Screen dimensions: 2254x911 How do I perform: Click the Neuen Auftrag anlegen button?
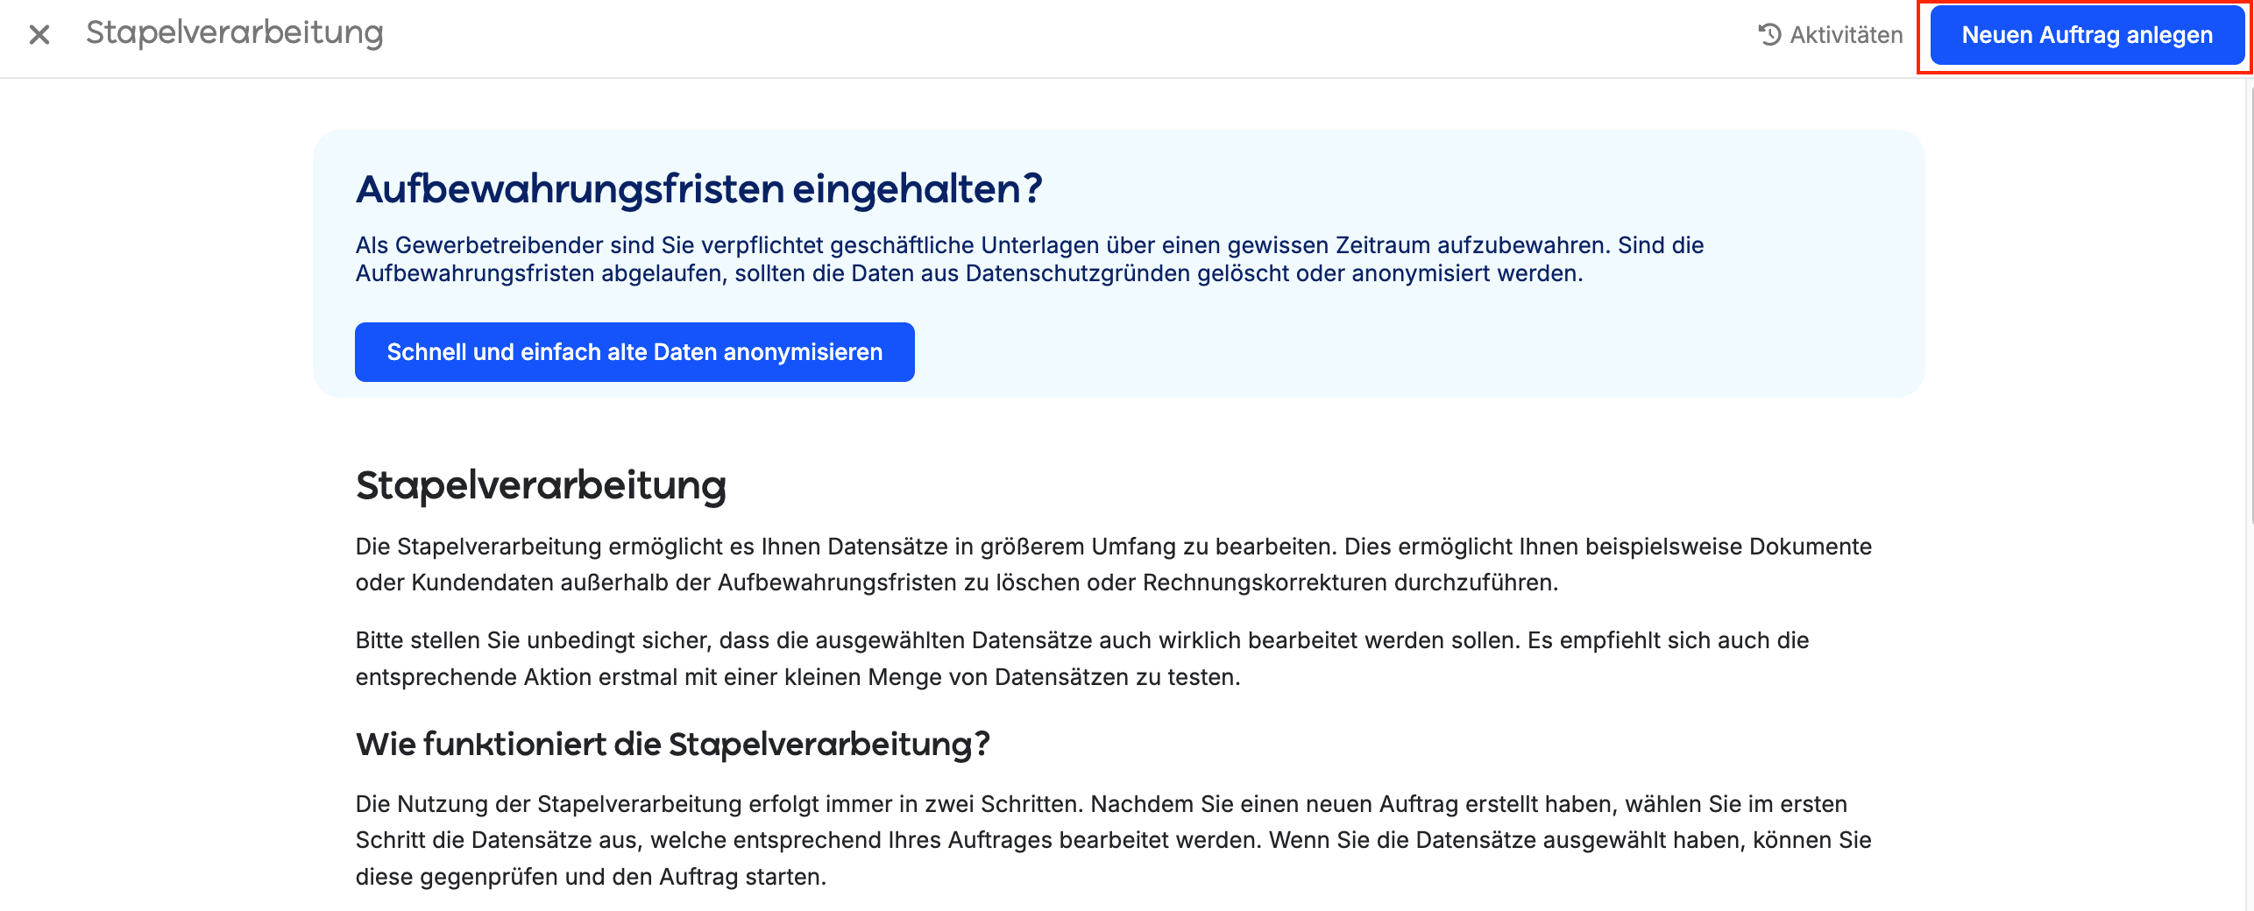coord(2087,35)
